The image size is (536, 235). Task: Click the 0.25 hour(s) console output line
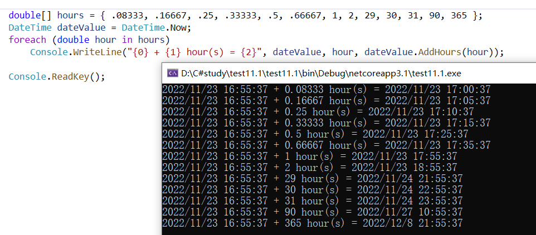click(x=318, y=112)
